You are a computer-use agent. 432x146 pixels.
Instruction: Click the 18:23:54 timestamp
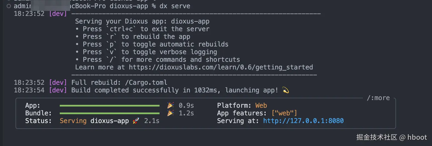29,90
